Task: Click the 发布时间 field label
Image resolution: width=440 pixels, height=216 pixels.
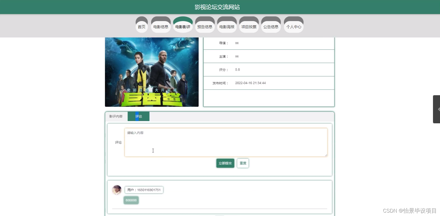Action: click(220, 83)
